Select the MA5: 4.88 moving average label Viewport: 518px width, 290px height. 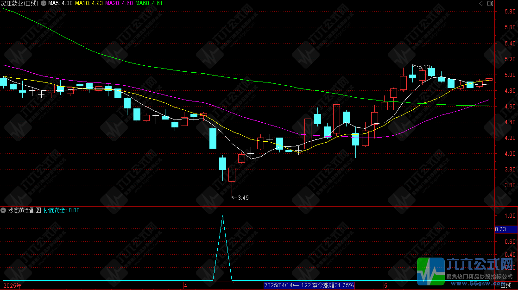click(x=60, y=3)
